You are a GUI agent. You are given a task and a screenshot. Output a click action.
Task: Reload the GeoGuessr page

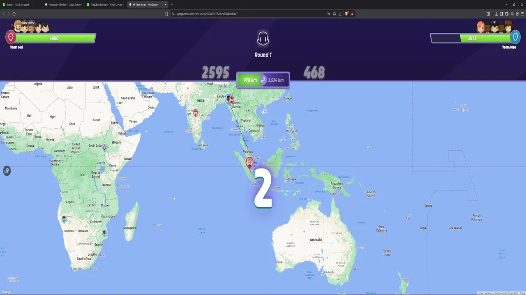click(x=14, y=14)
